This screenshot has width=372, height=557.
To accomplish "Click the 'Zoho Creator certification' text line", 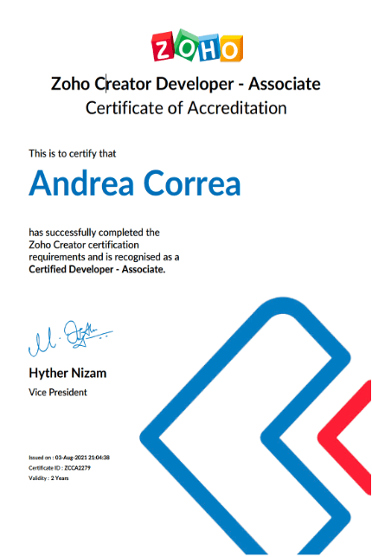I will (84, 245).
